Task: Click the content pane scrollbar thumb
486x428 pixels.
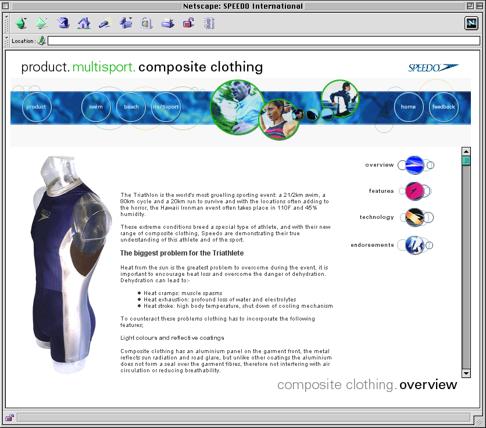Action: [x=466, y=160]
